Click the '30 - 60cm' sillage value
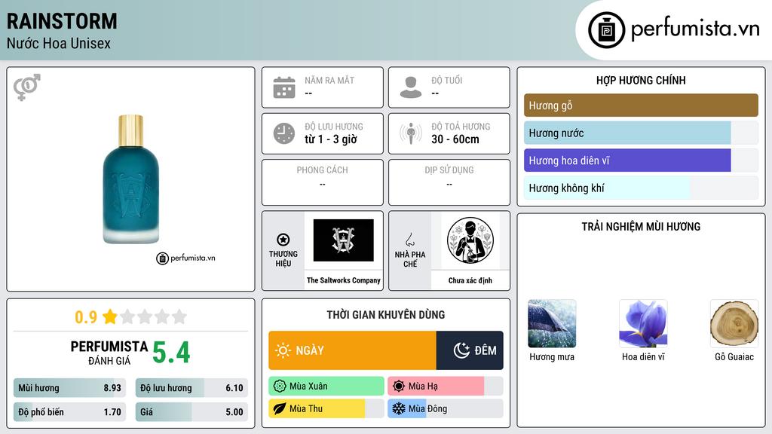Viewport: 772px width, 434px height. 455,139
